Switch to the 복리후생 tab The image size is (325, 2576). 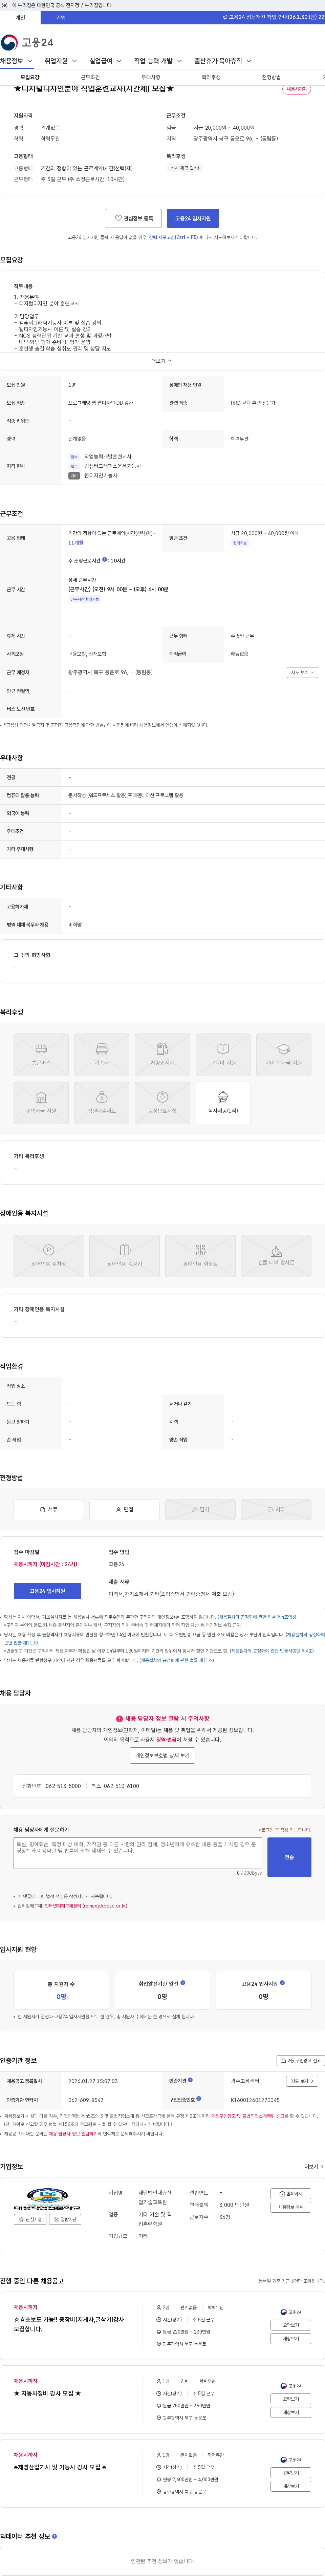(211, 77)
